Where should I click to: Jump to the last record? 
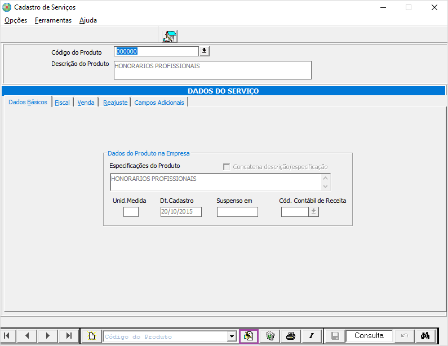point(68,336)
